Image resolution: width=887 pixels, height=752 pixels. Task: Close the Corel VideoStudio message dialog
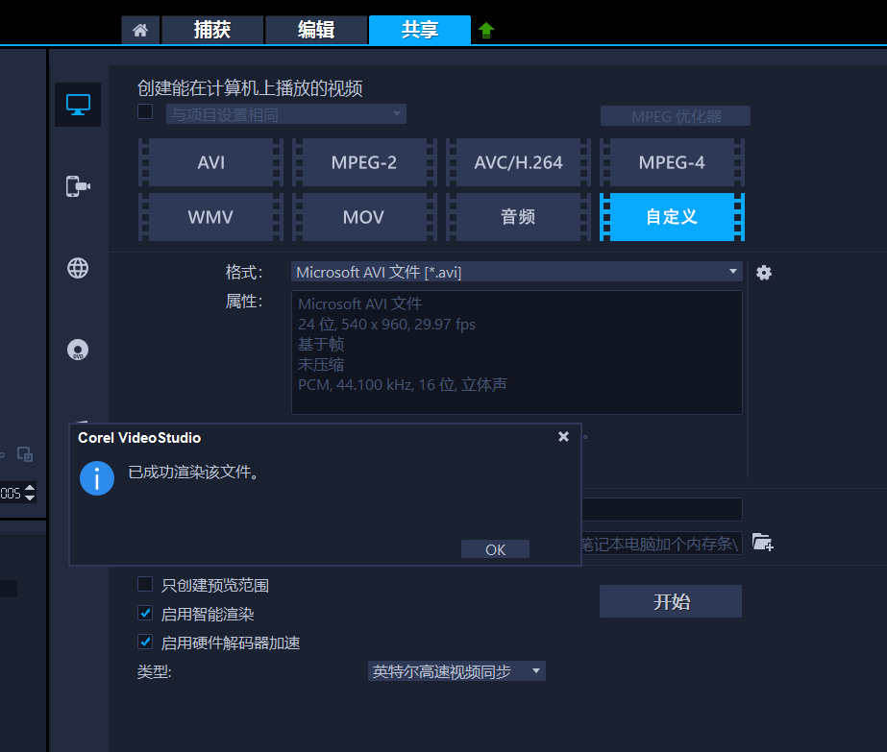(x=563, y=437)
